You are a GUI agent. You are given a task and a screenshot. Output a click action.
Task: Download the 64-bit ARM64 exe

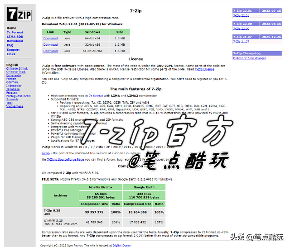click(50, 51)
